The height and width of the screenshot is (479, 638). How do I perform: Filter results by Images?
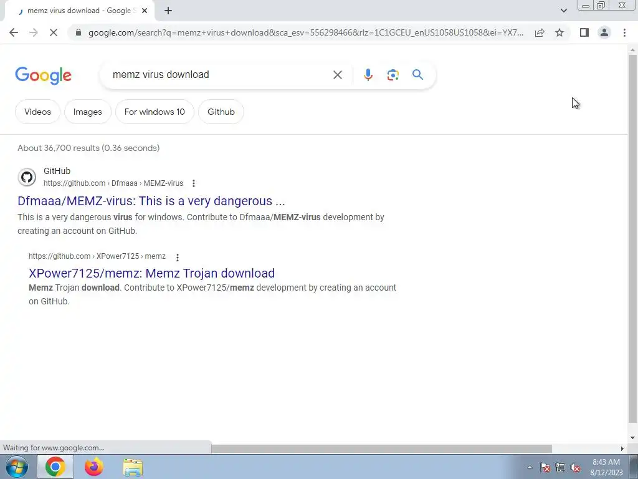(87, 112)
